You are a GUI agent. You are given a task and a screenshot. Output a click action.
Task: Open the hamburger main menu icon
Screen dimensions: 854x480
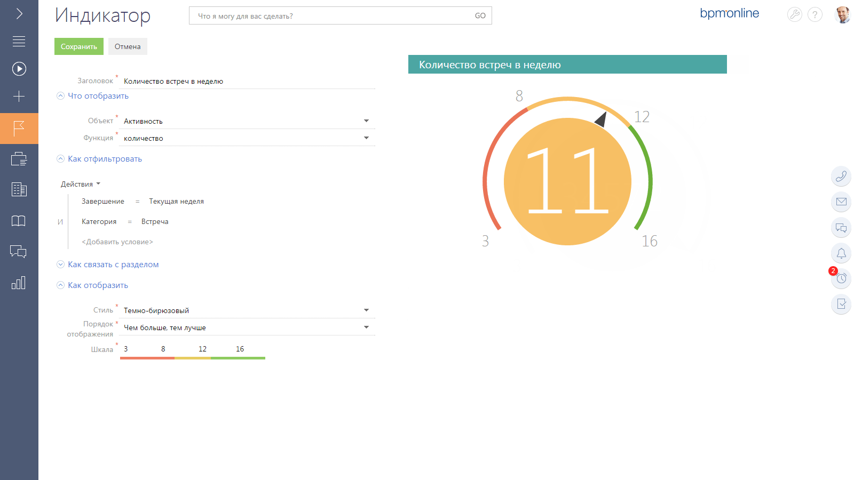(x=19, y=41)
